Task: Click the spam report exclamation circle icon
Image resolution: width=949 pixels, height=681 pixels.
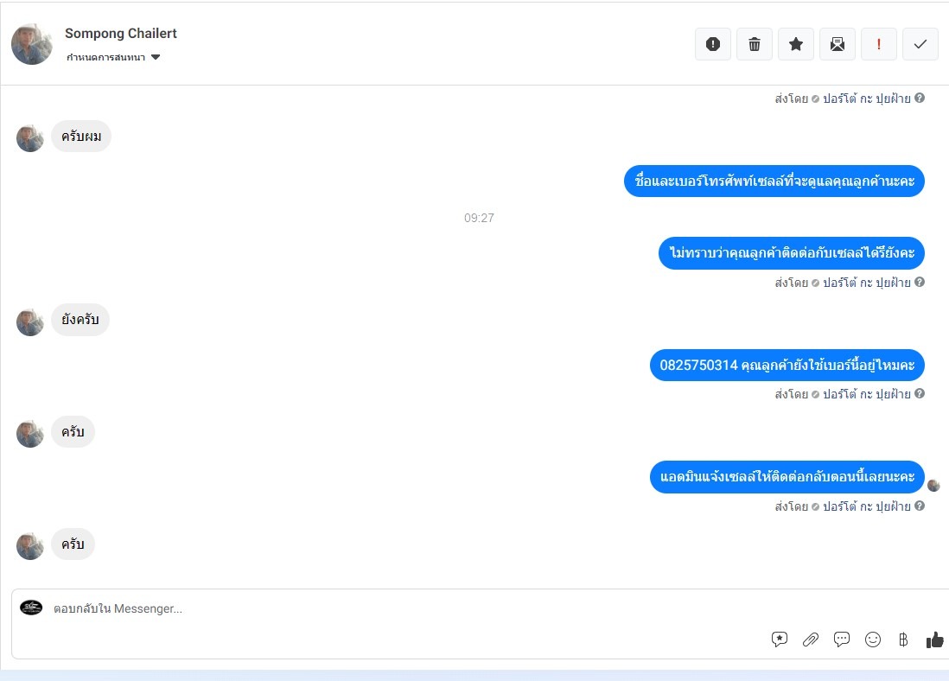Action: pos(713,44)
